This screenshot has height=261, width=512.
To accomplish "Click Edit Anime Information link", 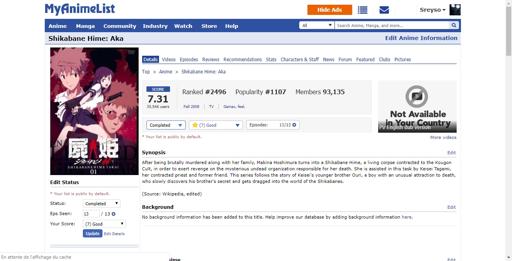I will [x=421, y=38].
